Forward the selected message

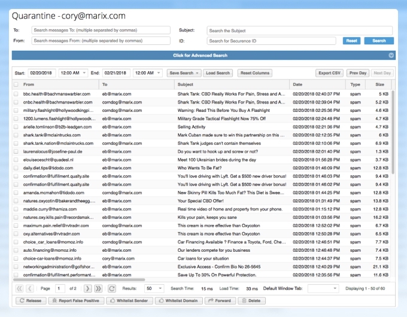(220, 301)
